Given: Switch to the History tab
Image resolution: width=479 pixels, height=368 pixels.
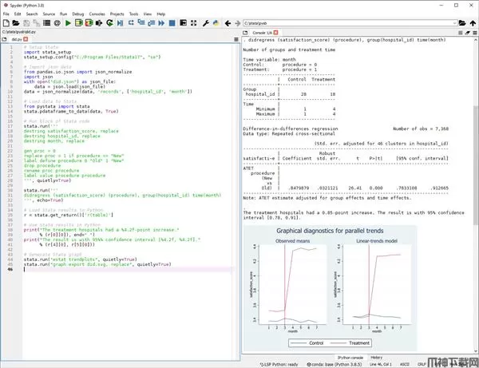Looking at the screenshot, I should 377,356.
